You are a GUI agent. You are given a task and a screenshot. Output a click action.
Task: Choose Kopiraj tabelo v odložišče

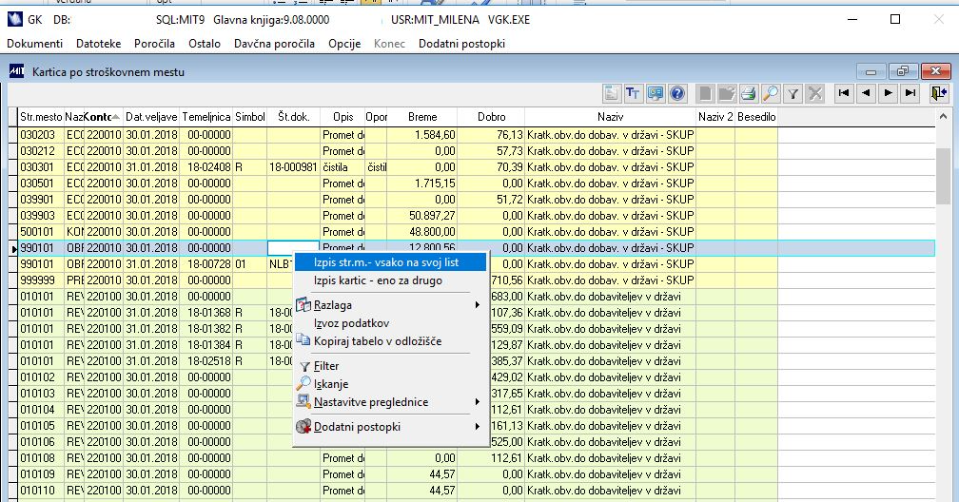(x=377, y=341)
